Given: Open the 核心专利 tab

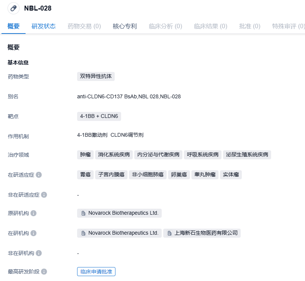Looking at the screenshot, I should [x=125, y=26].
